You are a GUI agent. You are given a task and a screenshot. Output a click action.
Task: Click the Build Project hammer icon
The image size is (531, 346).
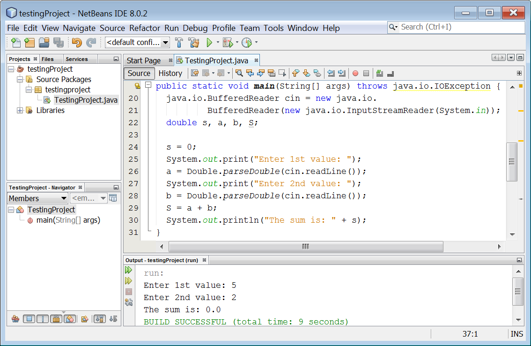click(x=179, y=42)
